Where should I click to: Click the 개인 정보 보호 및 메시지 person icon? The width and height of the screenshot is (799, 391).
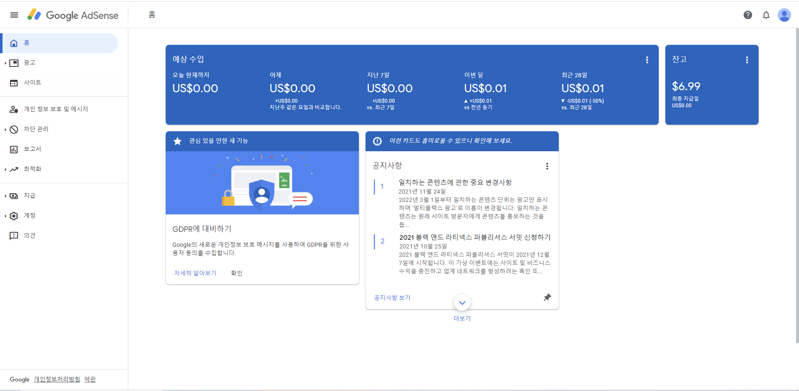(14, 109)
